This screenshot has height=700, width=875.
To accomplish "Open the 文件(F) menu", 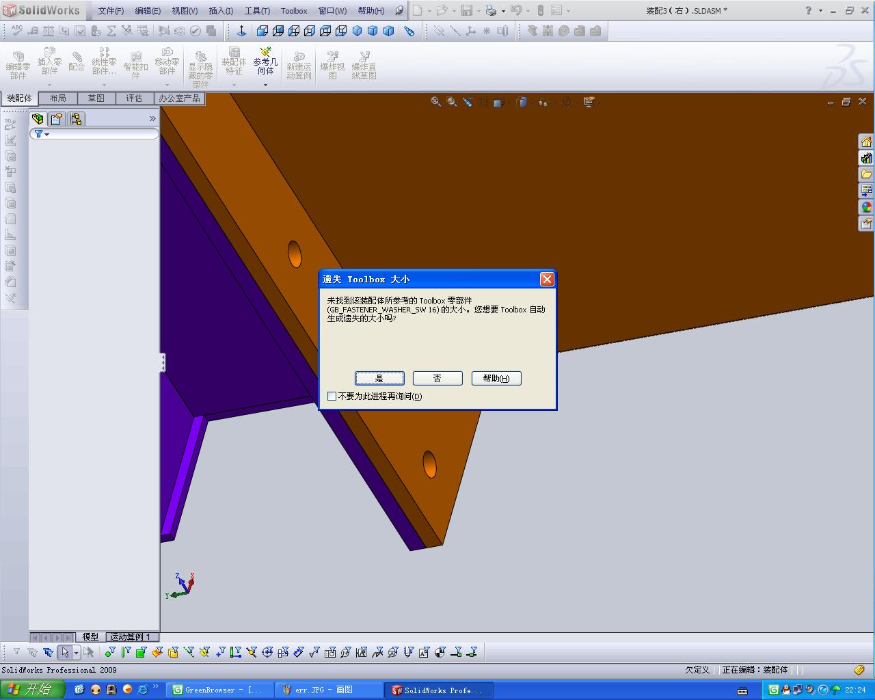I will [111, 11].
